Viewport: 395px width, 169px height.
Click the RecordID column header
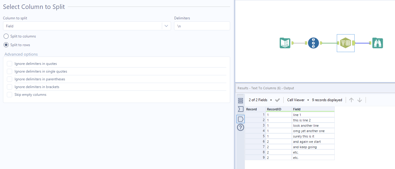click(x=279, y=109)
